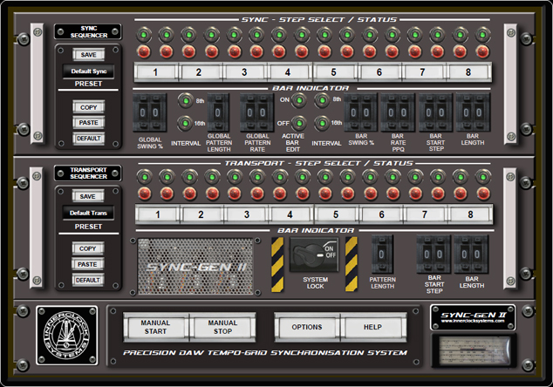Image resolution: width=553 pixels, height=387 pixels.
Task: Click the Innerclock Systems logo badge
Action: [66, 336]
